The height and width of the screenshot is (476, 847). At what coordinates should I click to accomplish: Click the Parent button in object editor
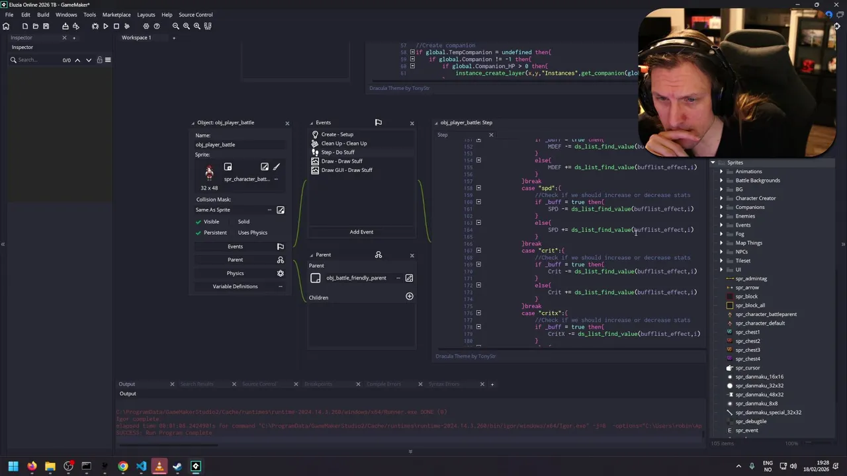coord(240,260)
